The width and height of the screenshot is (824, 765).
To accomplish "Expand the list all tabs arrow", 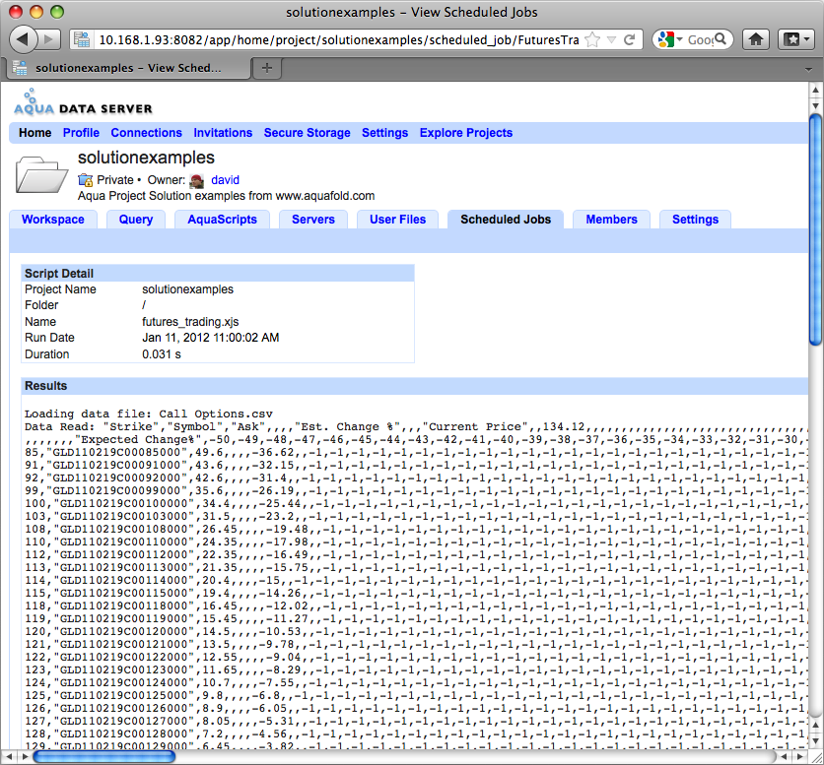I will pos(809,69).
